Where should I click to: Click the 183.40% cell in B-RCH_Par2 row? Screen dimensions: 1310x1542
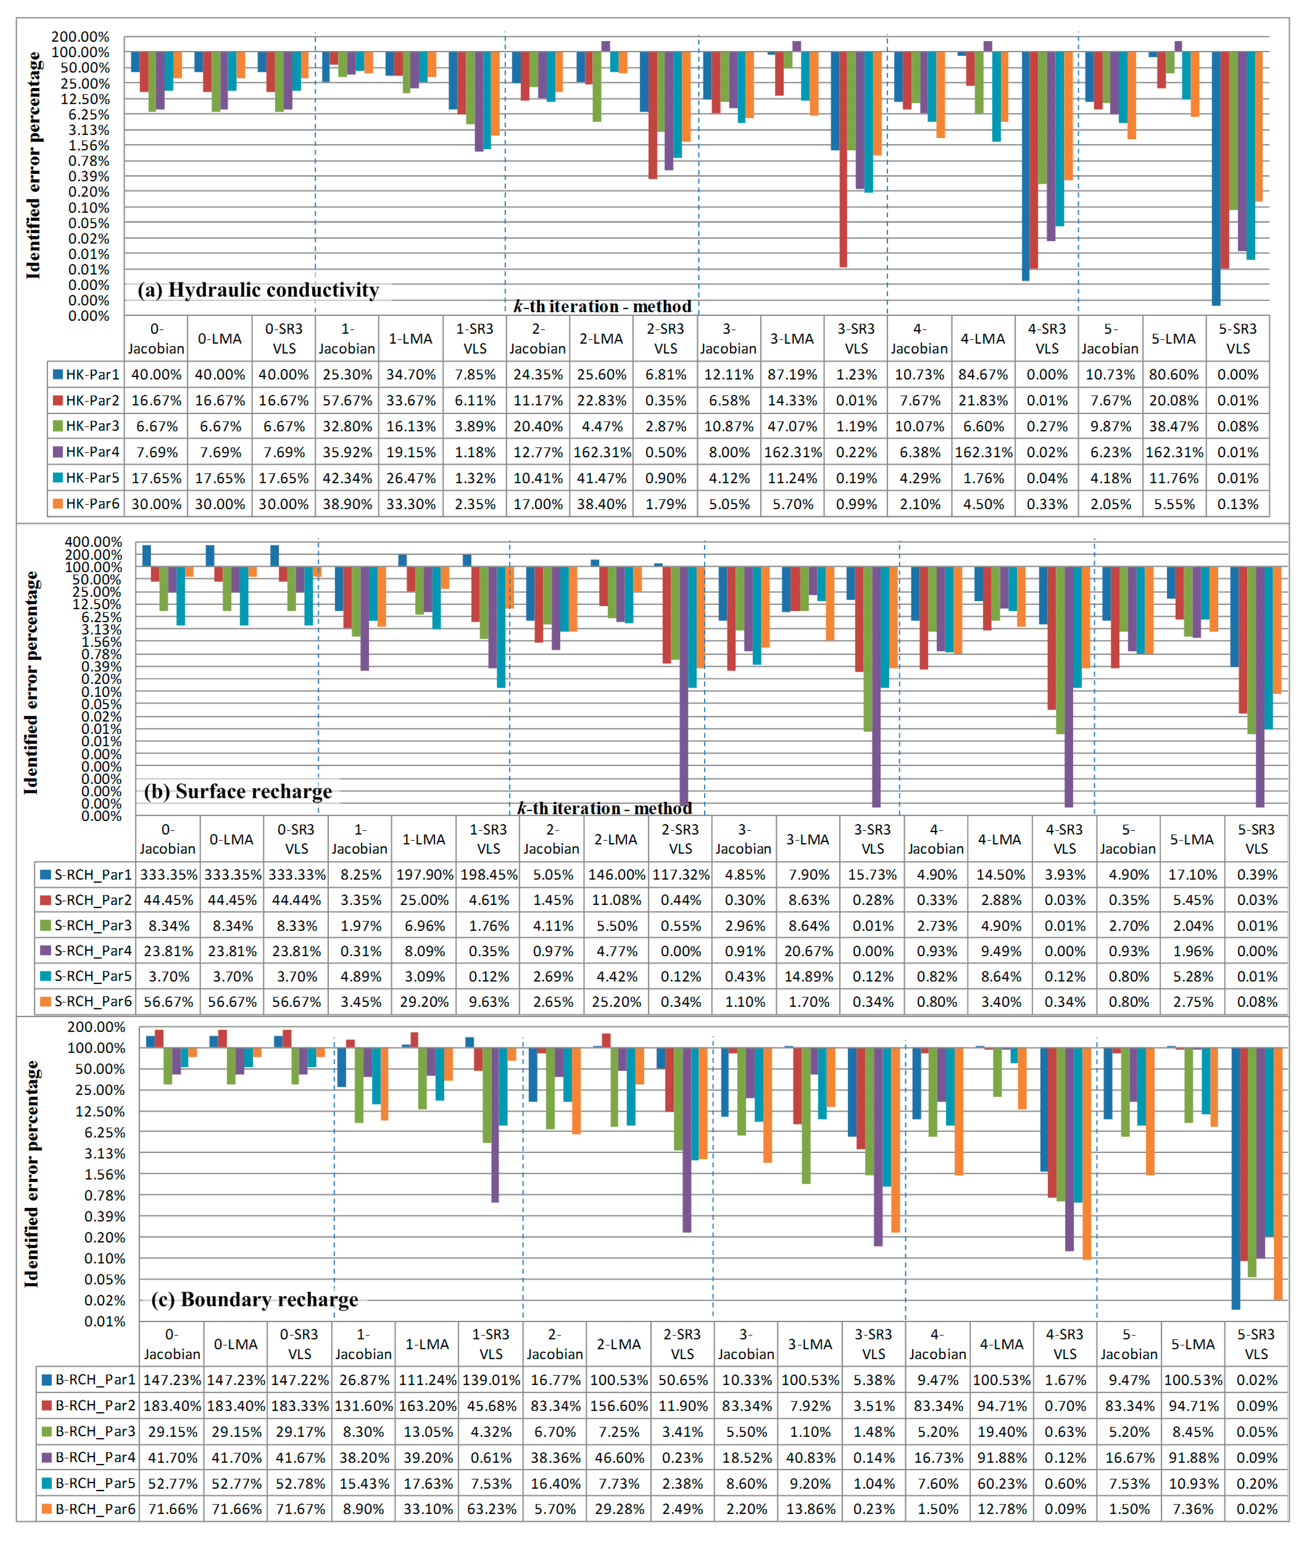click(x=172, y=1406)
